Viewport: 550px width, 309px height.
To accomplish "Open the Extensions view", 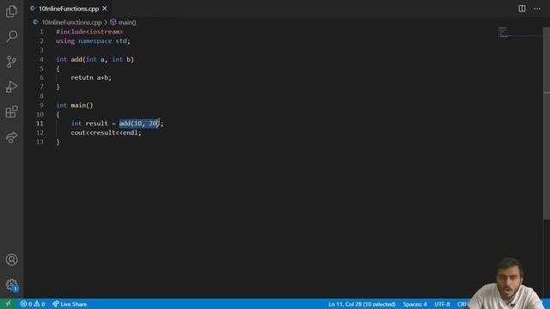I will [11, 112].
